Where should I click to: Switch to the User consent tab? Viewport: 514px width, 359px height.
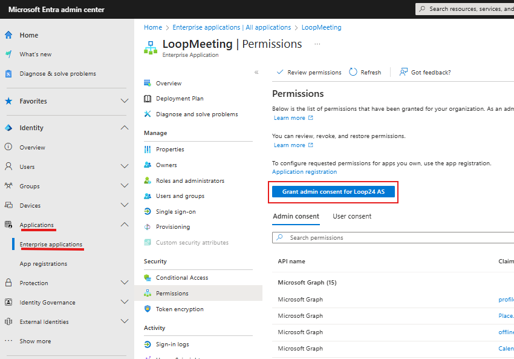352,216
